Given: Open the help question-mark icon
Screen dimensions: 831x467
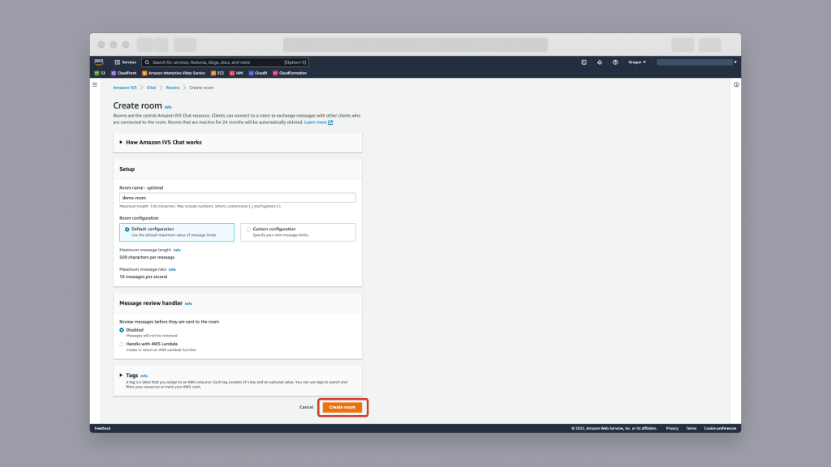Looking at the screenshot, I should (x=615, y=62).
